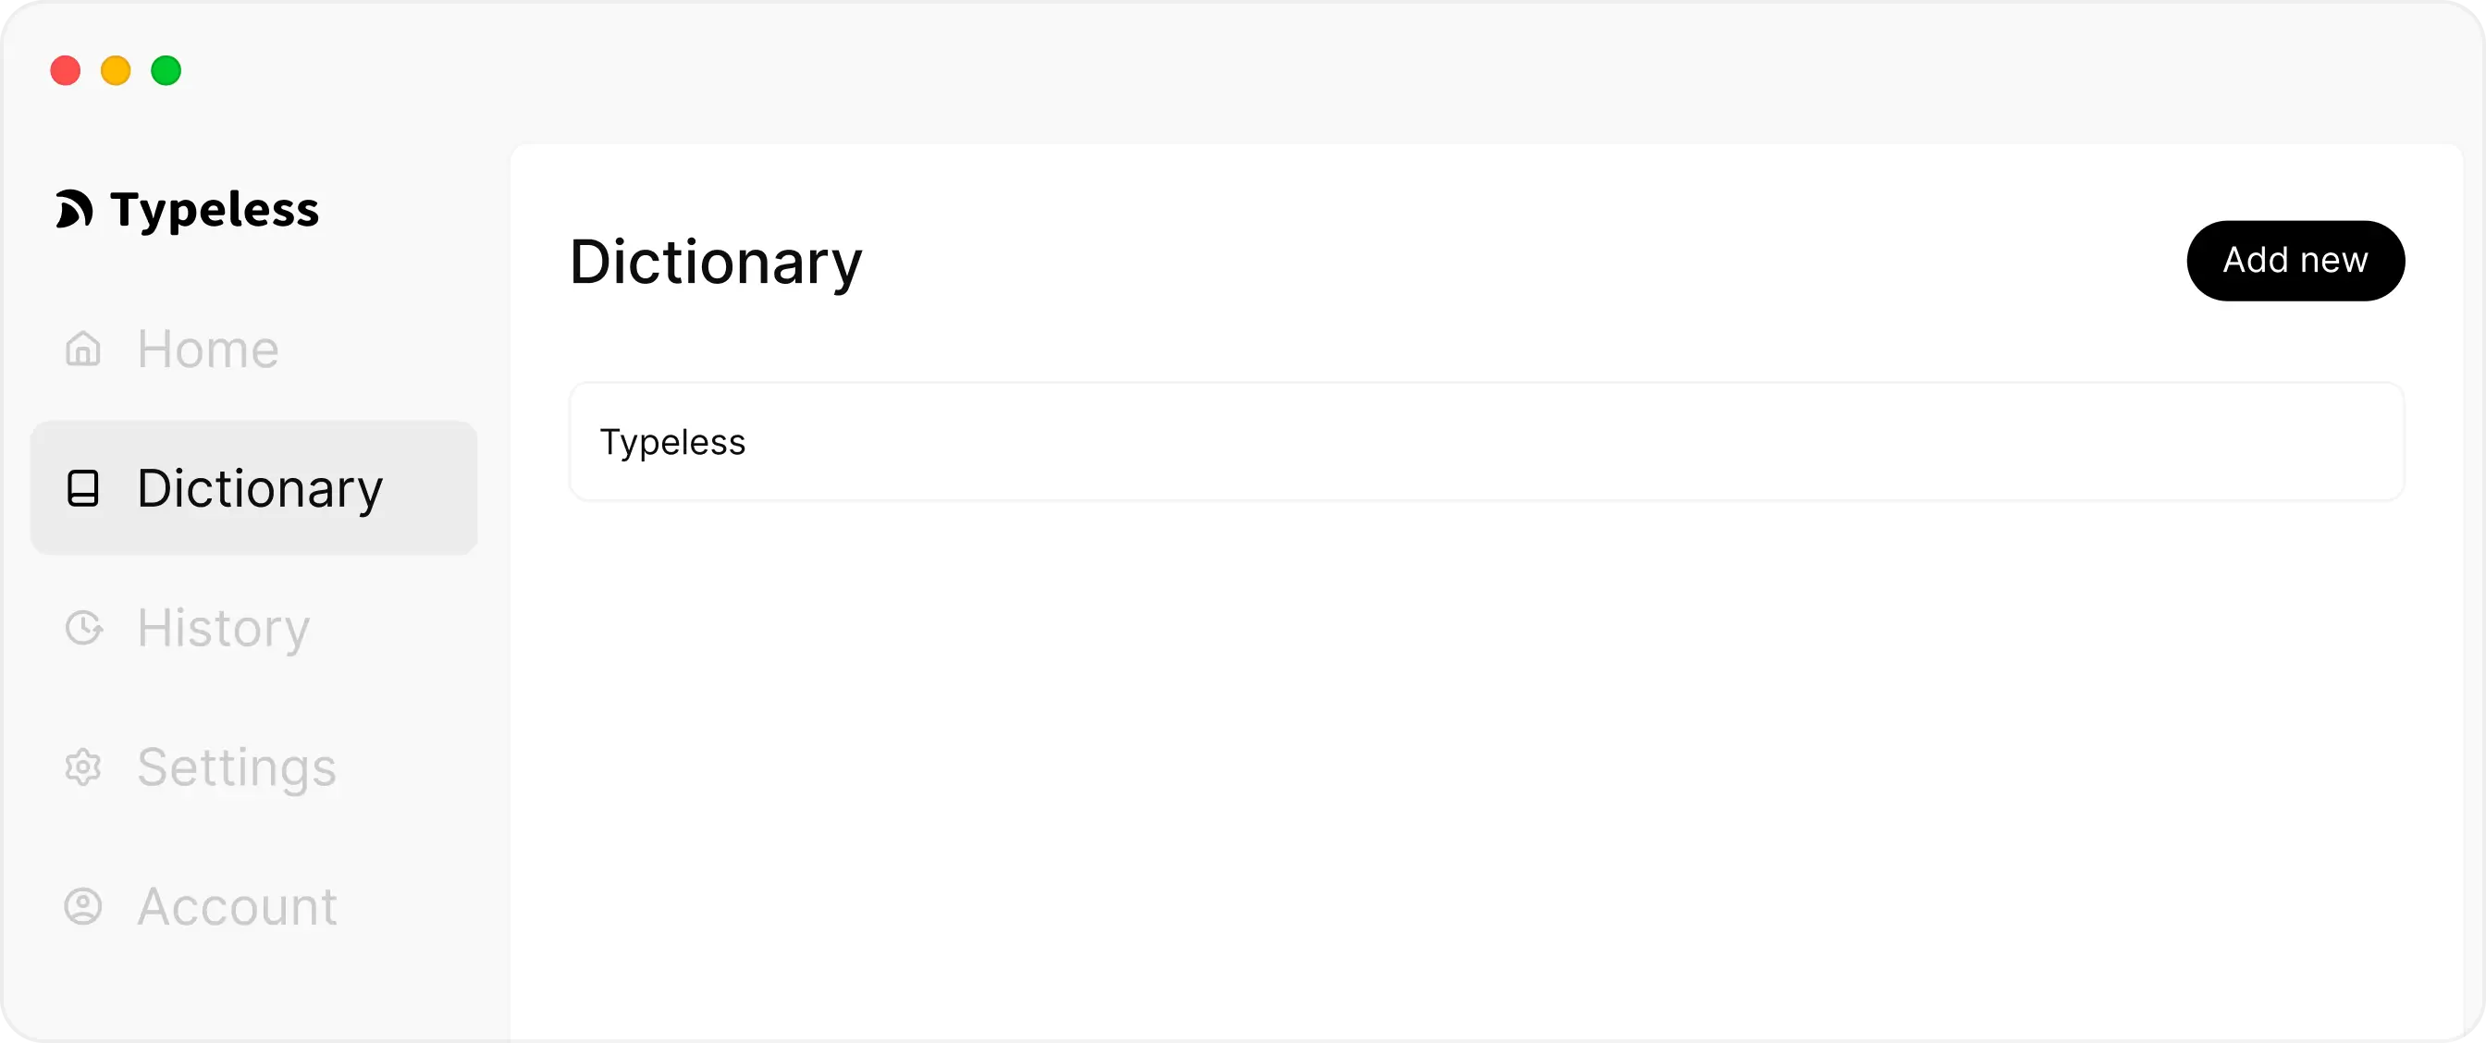Navigate to the Home section
Viewport: 2486px width, 1043px height.
[206, 349]
